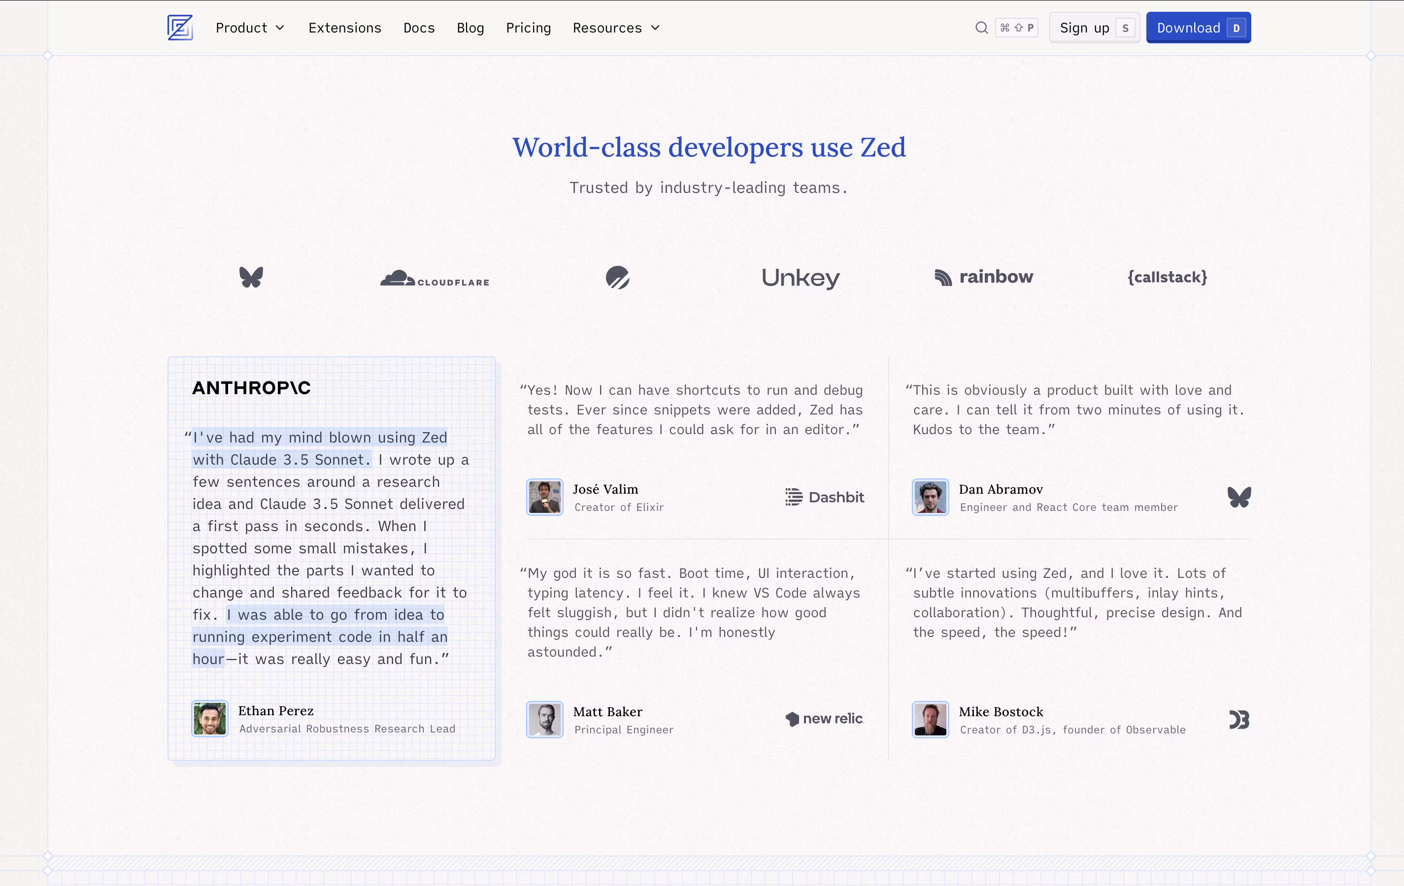The image size is (1404, 886).
Task: Go to Docs
Action: [419, 28]
